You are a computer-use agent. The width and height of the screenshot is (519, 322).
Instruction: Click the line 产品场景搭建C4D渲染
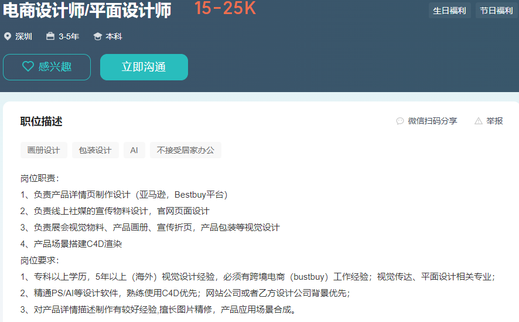click(71, 244)
